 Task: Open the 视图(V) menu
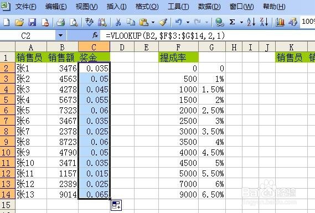[86, 7]
